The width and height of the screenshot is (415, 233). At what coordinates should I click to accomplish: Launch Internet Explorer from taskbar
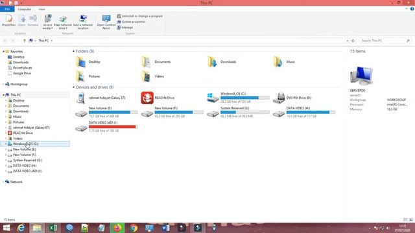pos(21,228)
